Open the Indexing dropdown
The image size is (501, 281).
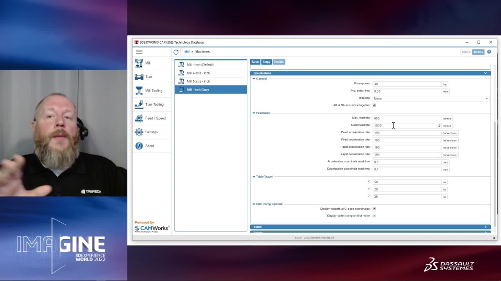(431, 98)
